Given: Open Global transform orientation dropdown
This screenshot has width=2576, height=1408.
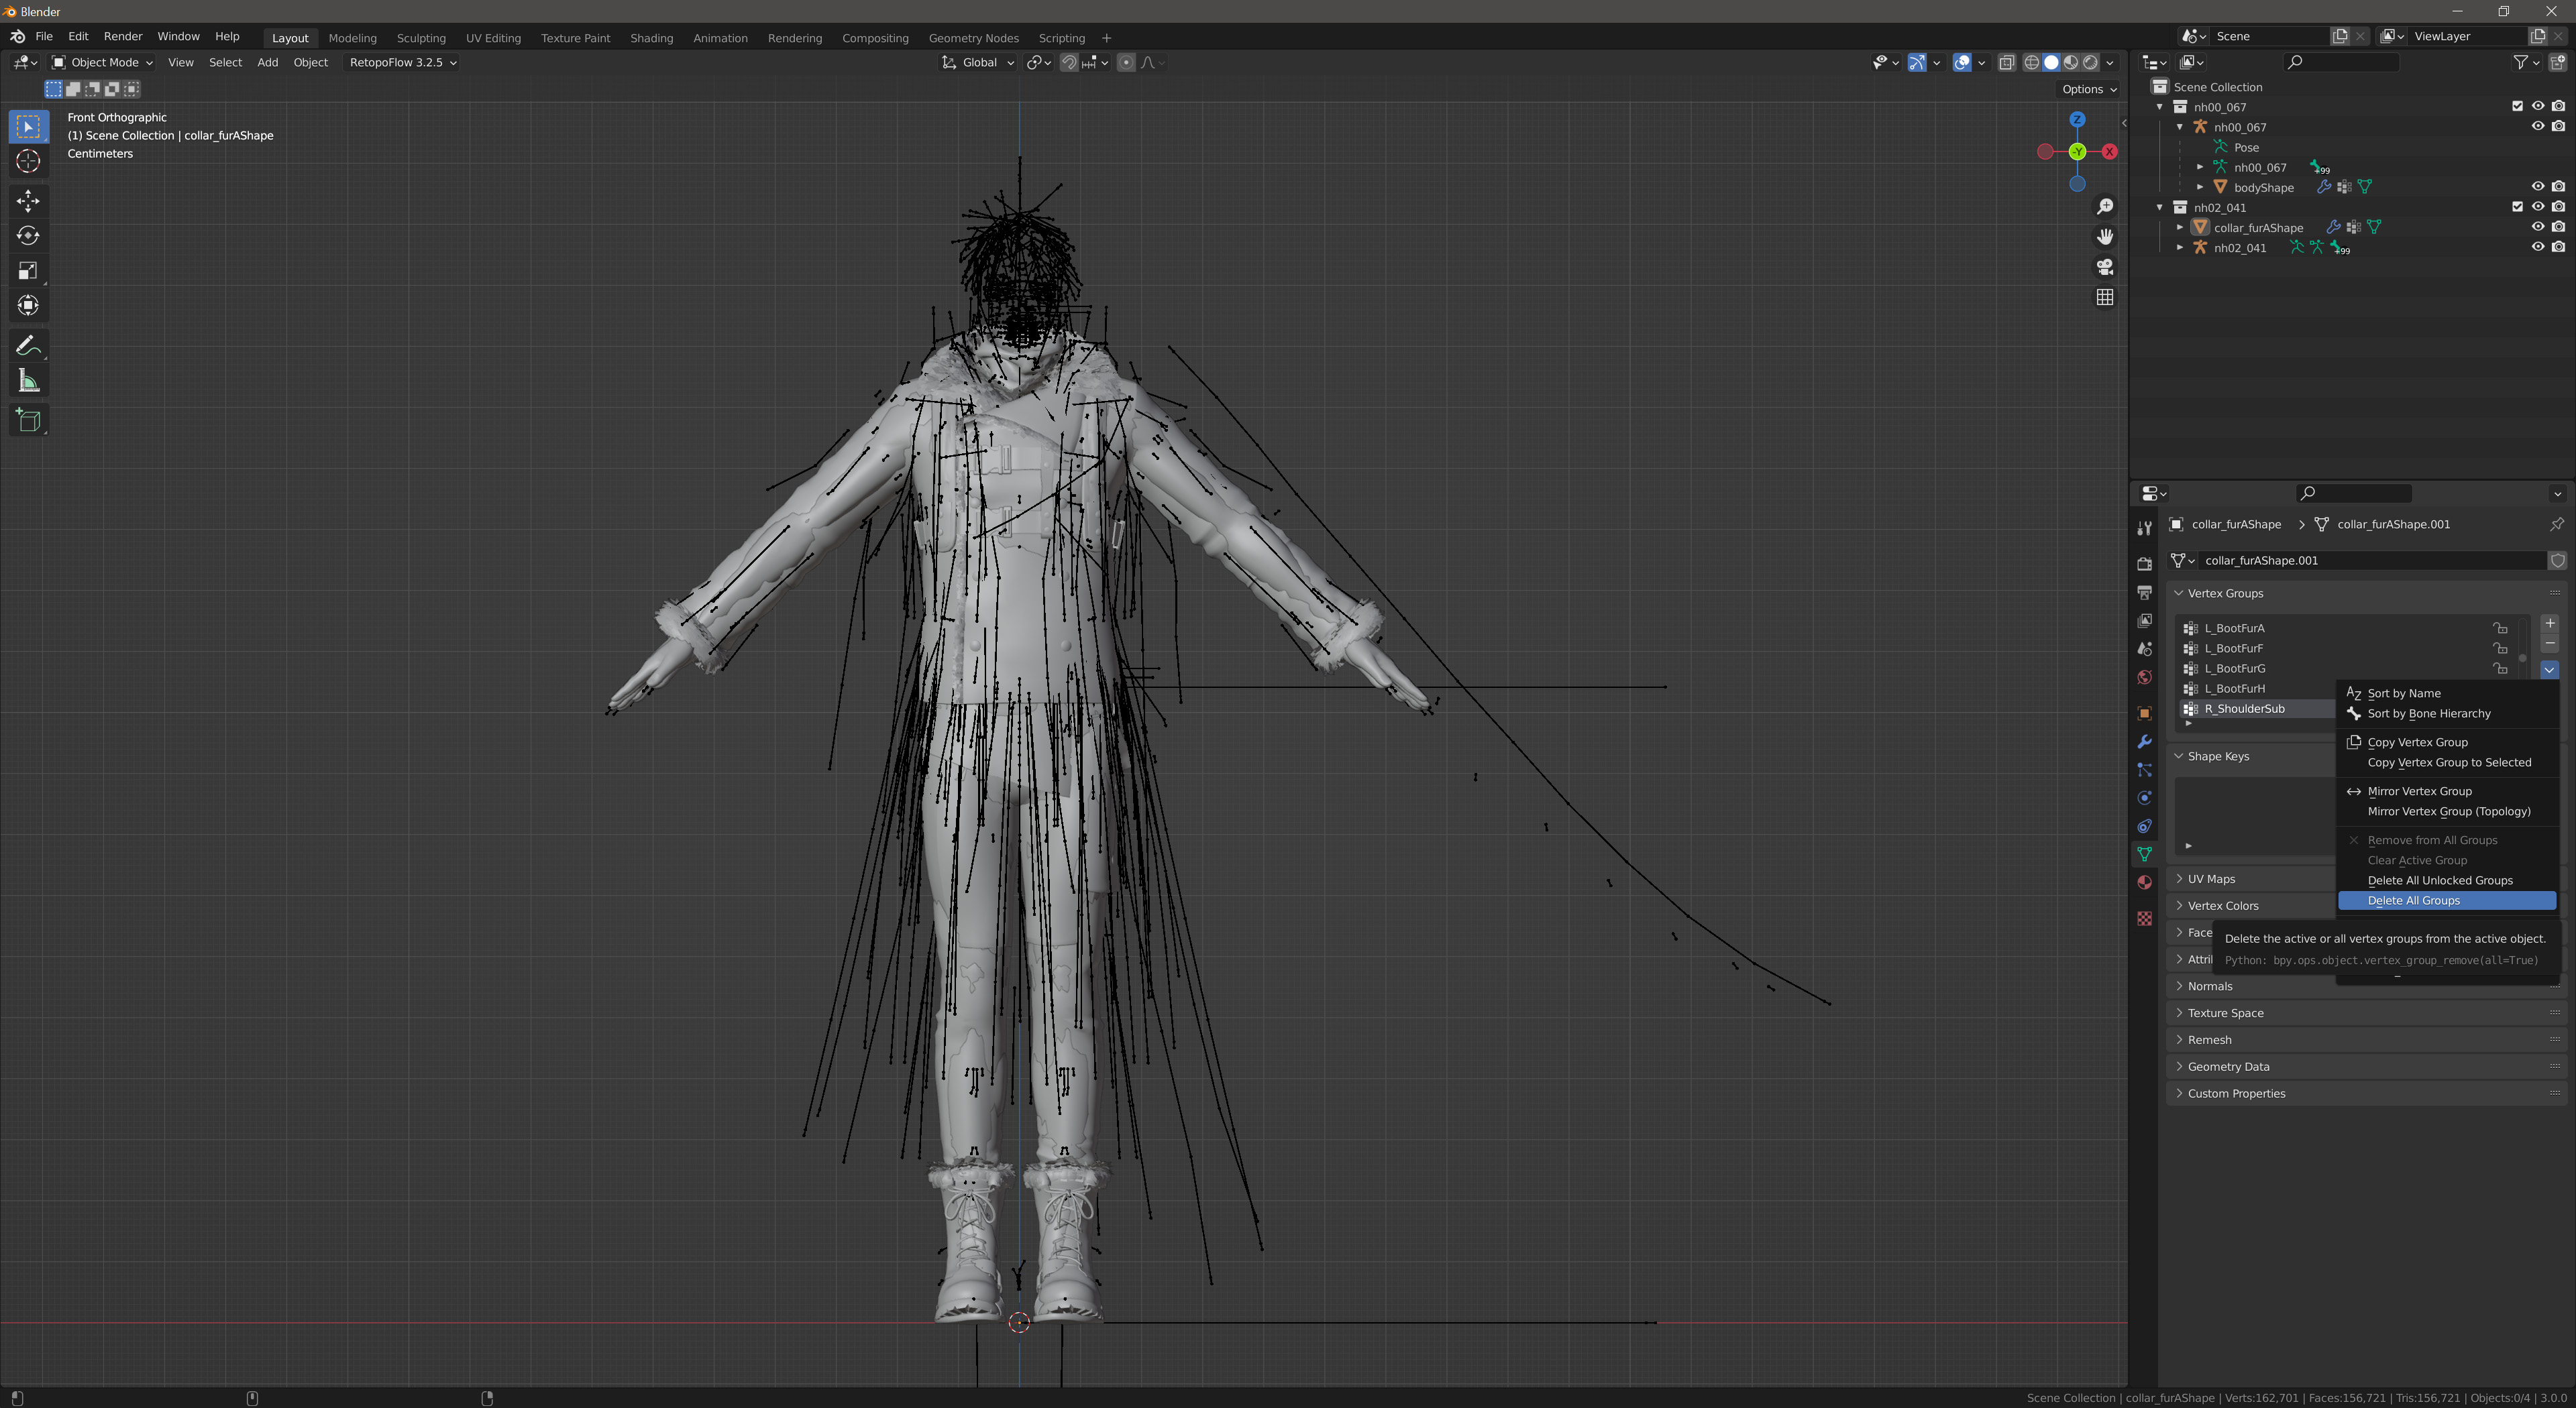Looking at the screenshot, I should [977, 62].
